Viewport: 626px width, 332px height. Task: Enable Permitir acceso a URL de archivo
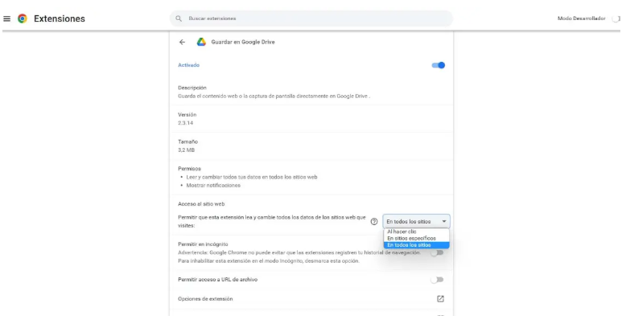pyautogui.click(x=437, y=280)
